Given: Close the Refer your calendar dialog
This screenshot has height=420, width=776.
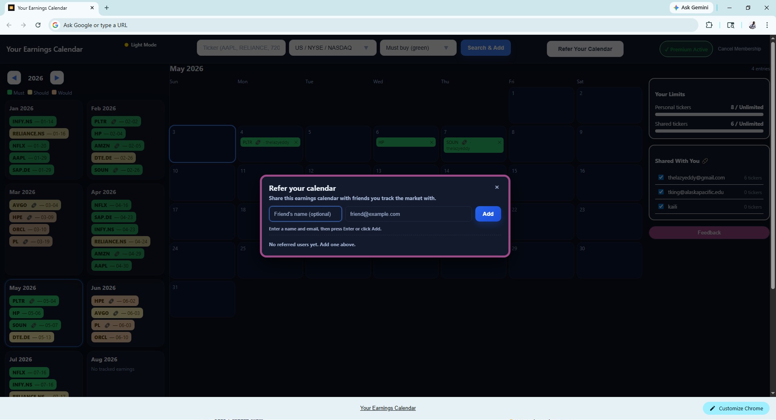Looking at the screenshot, I should [x=497, y=187].
